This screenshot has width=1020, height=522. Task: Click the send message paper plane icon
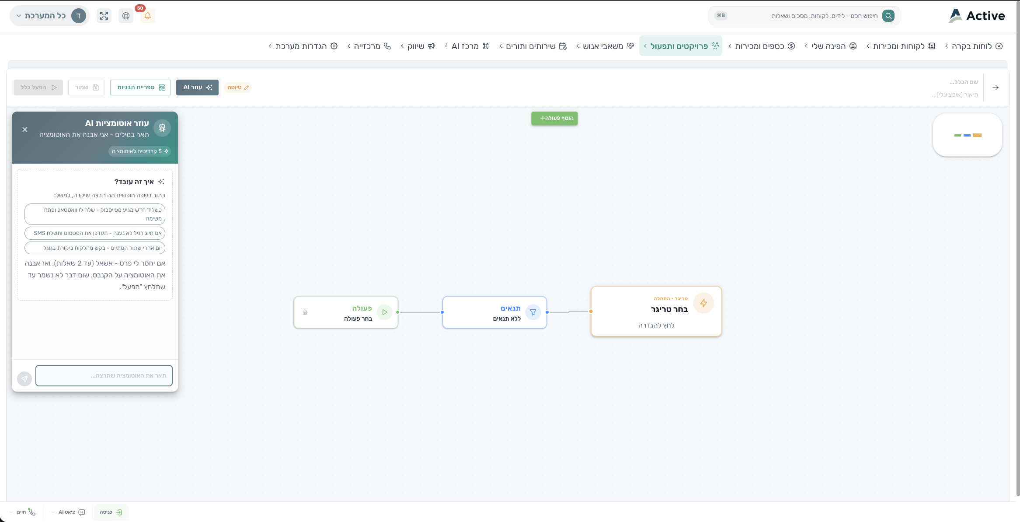coord(24,379)
